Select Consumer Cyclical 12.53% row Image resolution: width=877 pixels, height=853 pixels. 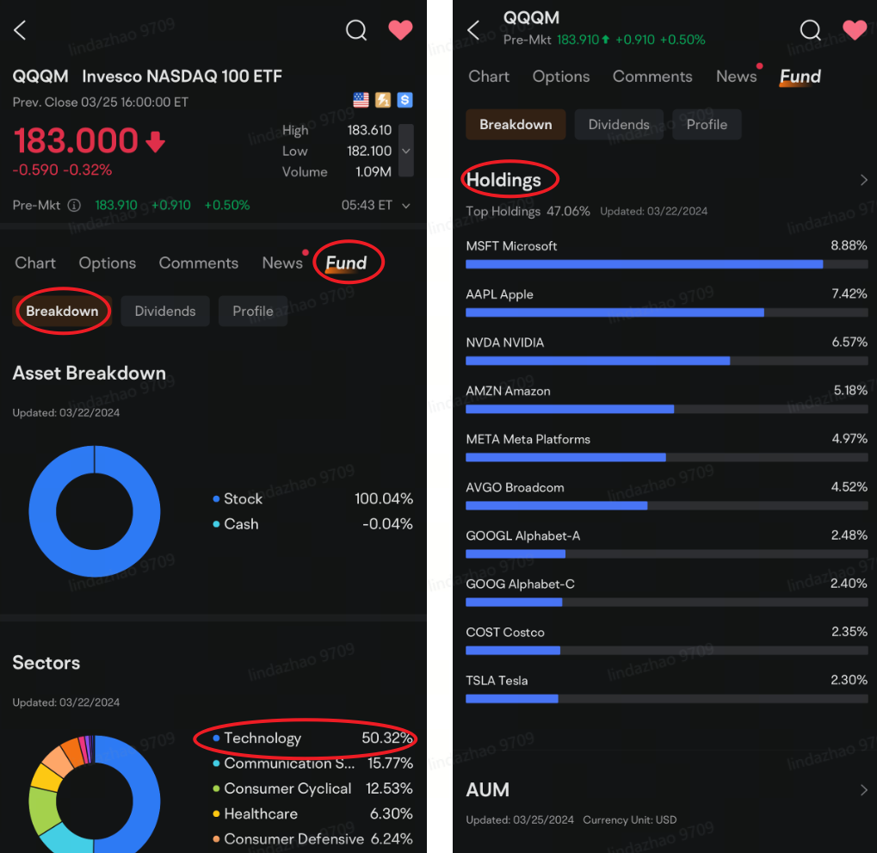pos(312,788)
